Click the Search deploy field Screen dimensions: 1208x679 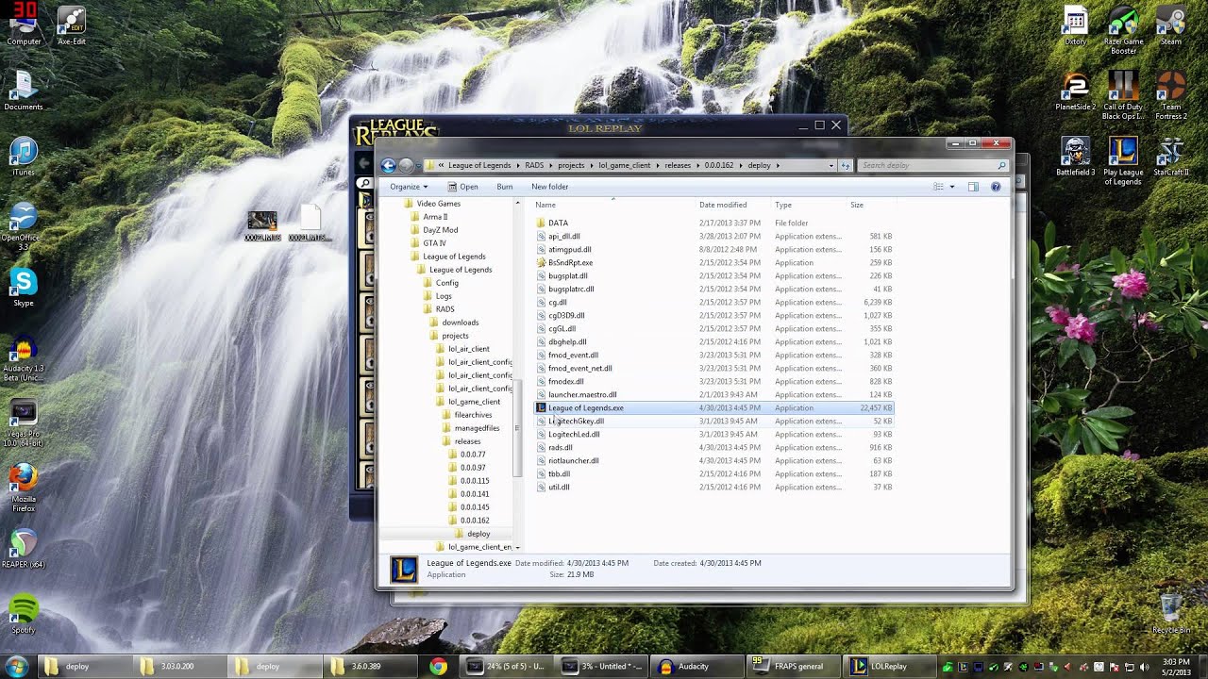tap(932, 165)
